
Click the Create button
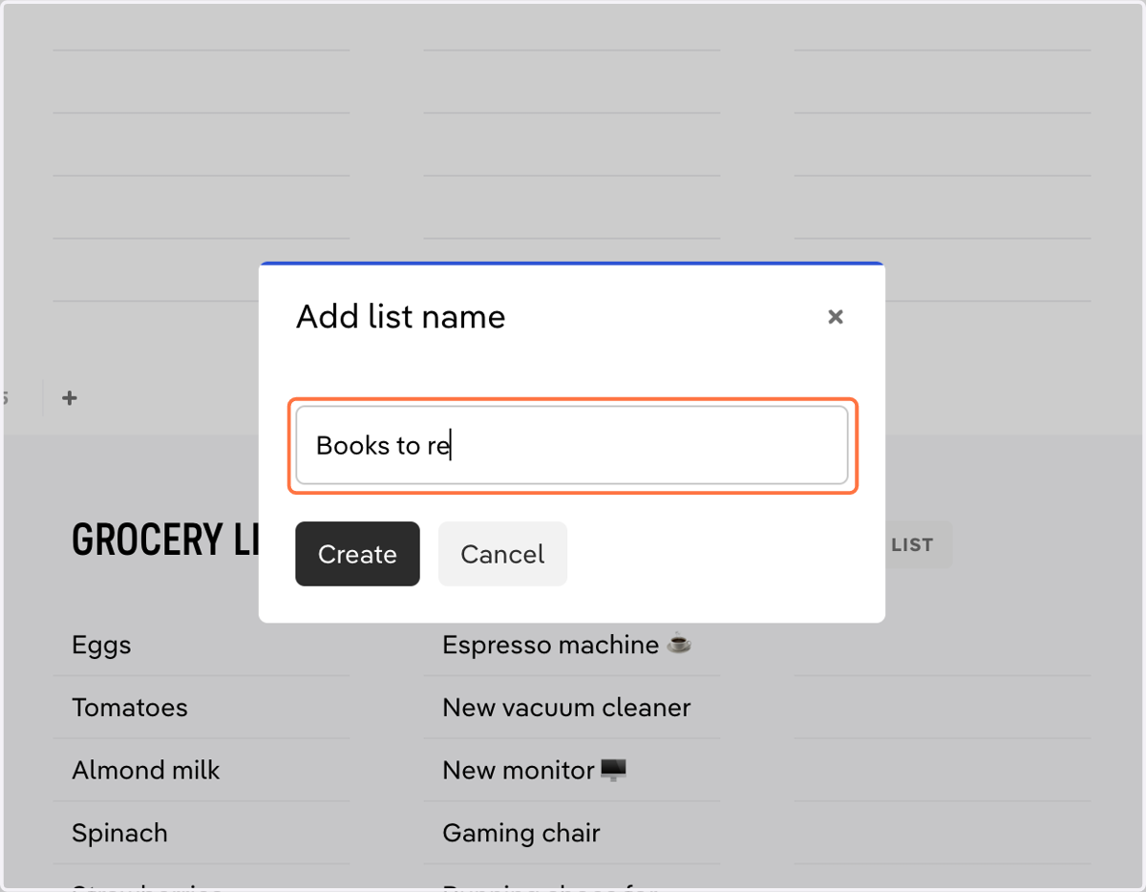(x=357, y=554)
